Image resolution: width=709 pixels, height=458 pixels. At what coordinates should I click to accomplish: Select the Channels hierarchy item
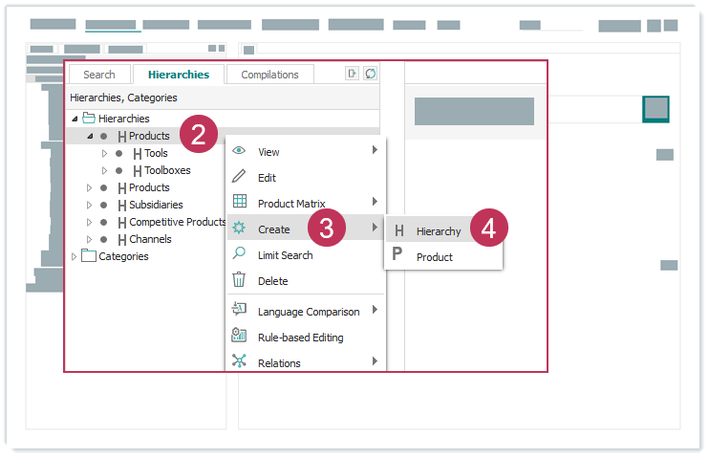pyautogui.click(x=150, y=239)
